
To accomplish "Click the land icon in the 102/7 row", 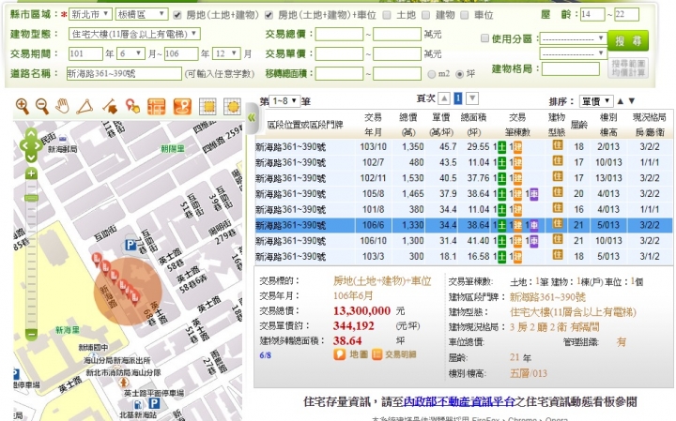I will (501, 163).
